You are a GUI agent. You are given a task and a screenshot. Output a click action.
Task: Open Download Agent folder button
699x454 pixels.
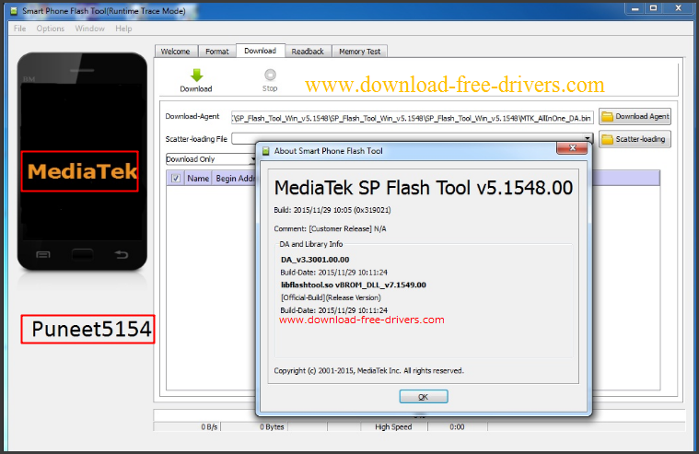click(635, 116)
